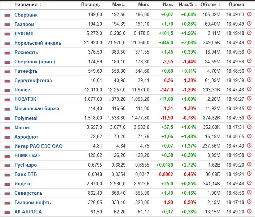Open the Сургутнефтегаз stock link
Screen dimensions: 255x217
tap(33, 81)
